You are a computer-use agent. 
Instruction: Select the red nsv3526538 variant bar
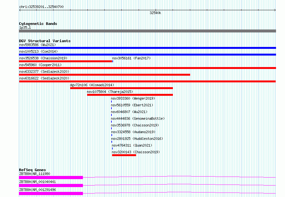pyautogui.click(x=65, y=61)
